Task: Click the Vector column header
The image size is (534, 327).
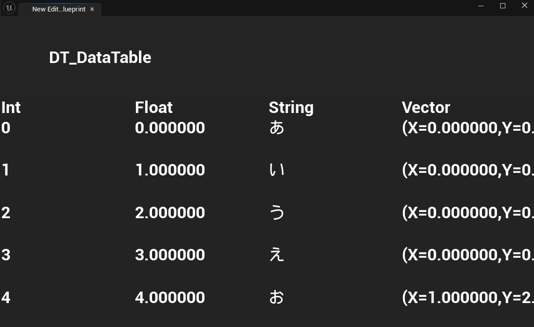Action: click(426, 108)
